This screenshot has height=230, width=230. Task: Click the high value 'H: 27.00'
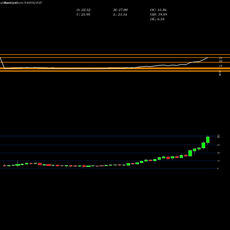point(121,10)
